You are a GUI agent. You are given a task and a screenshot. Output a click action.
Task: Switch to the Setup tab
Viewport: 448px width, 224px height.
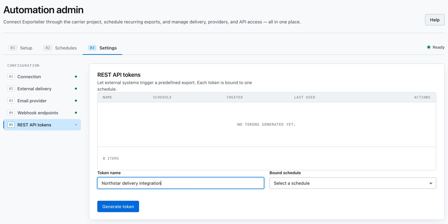pyautogui.click(x=21, y=48)
